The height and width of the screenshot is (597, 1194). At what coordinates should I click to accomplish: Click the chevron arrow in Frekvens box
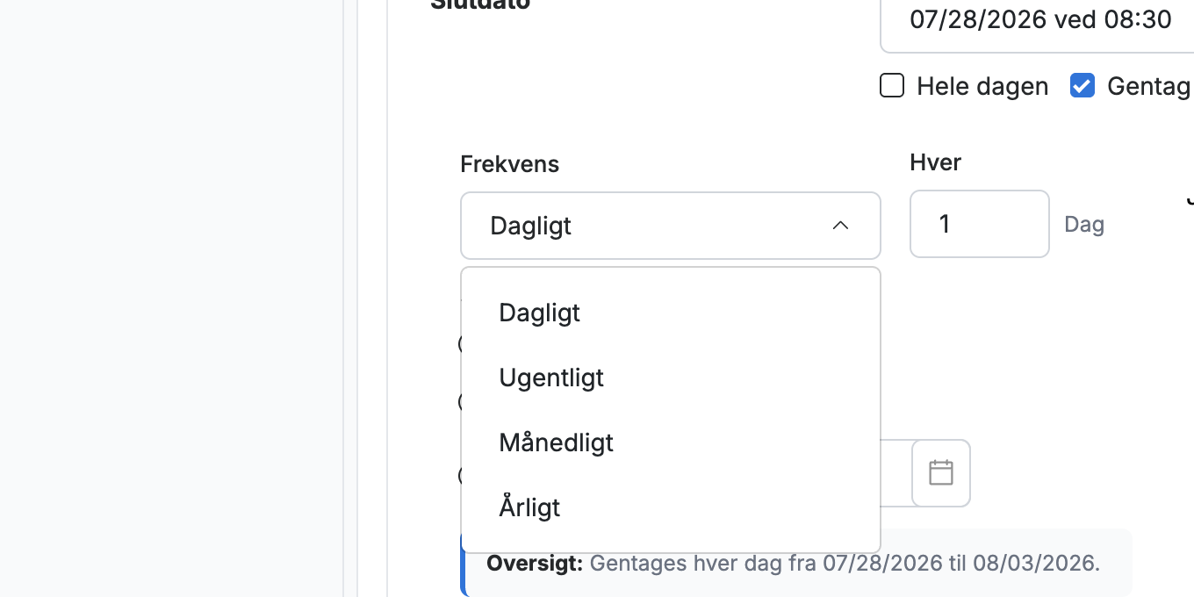coord(840,226)
